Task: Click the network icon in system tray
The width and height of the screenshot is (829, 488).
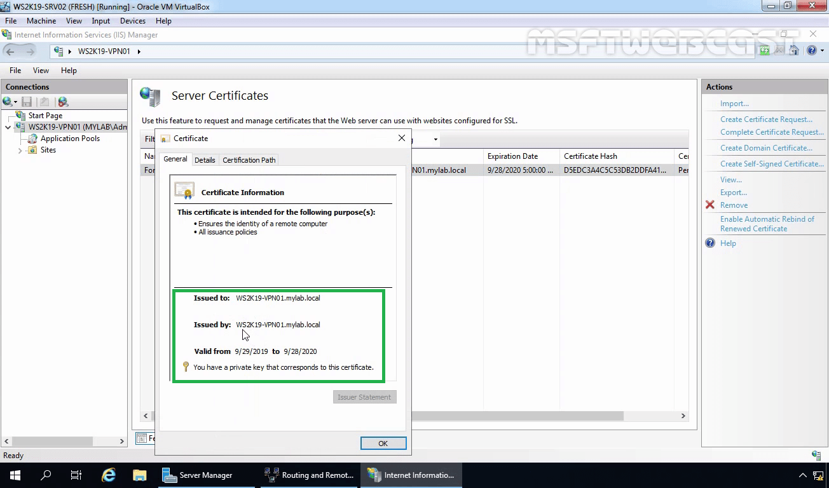Action: (818, 475)
